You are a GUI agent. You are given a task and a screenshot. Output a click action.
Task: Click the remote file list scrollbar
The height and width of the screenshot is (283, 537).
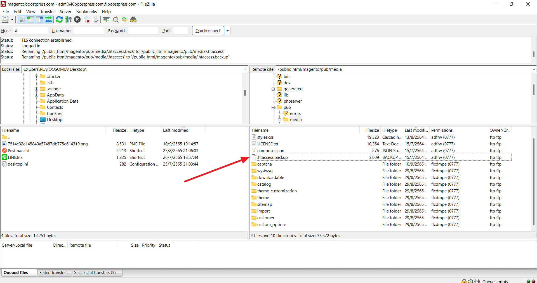click(x=533, y=182)
